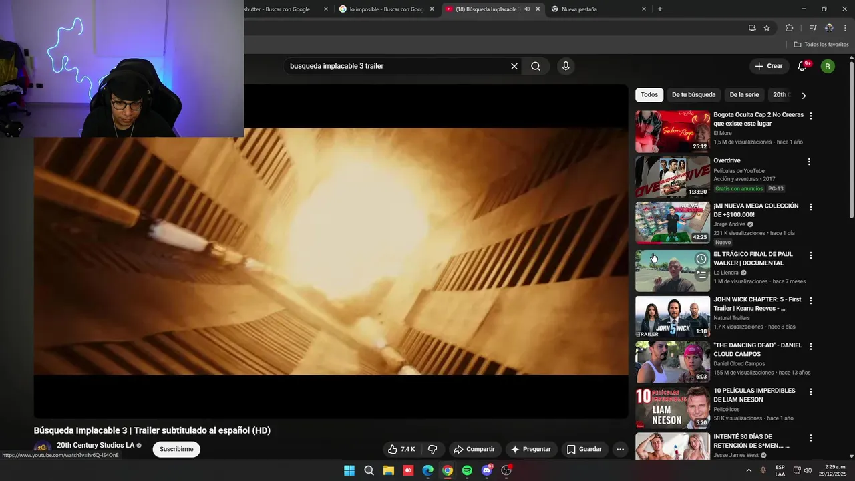Open options for Paul Walker documental video

click(x=811, y=255)
